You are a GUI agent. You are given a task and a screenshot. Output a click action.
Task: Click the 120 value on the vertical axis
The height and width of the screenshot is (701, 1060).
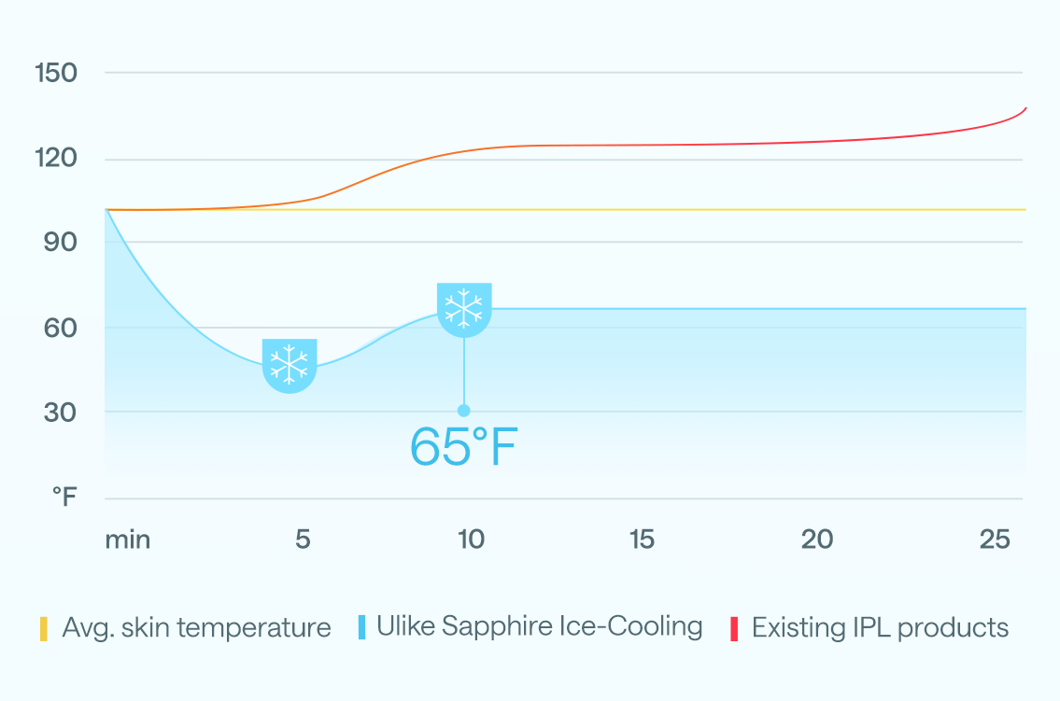[56, 158]
